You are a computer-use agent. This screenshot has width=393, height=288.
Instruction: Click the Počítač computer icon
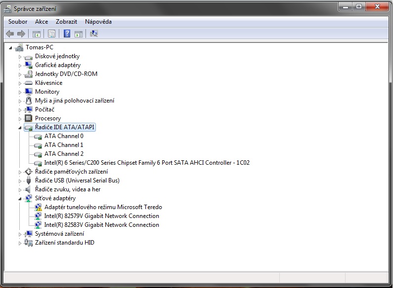click(29, 109)
